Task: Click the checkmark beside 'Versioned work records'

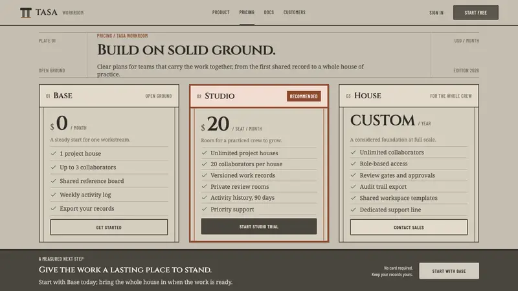Action: click(x=205, y=175)
